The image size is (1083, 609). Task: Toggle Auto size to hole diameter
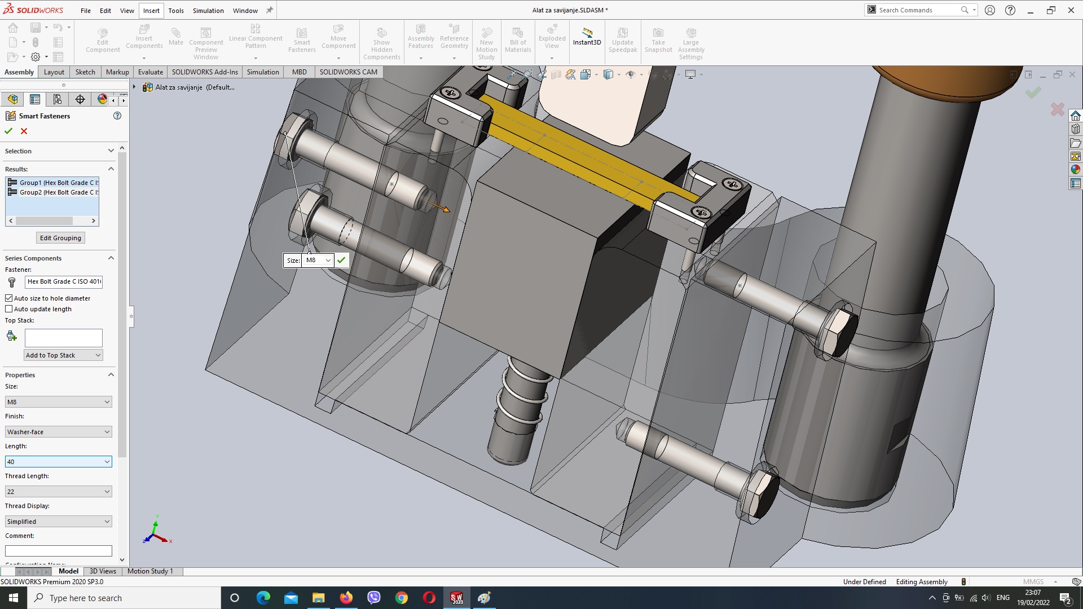8,298
